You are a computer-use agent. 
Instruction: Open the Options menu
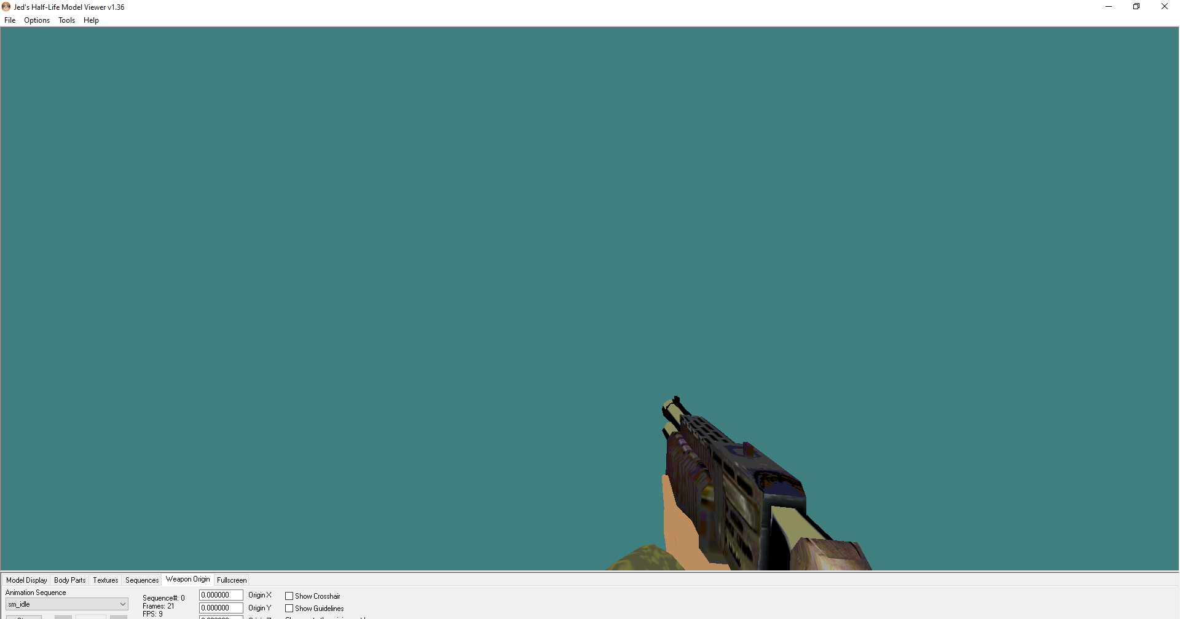pyautogui.click(x=37, y=20)
